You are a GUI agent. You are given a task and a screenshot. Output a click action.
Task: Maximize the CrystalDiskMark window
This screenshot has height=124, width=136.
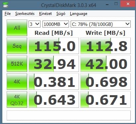(116, 4)
